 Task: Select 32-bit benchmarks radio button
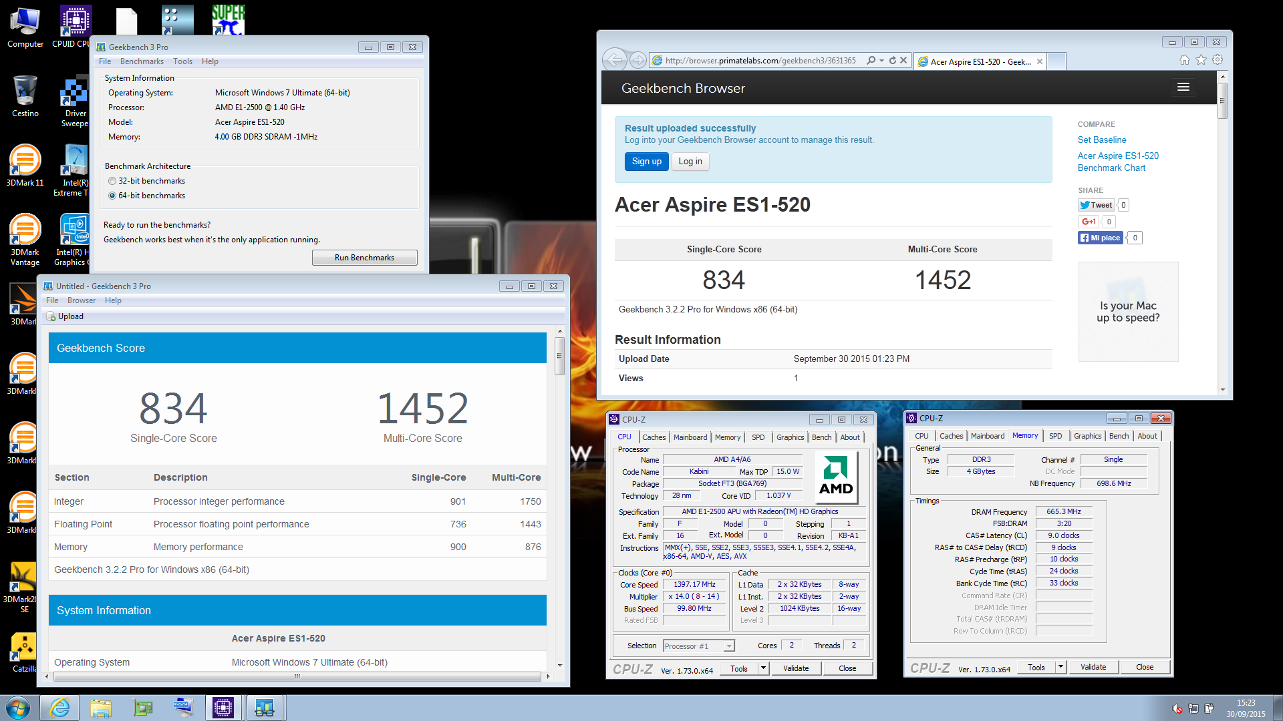[112, 181]
